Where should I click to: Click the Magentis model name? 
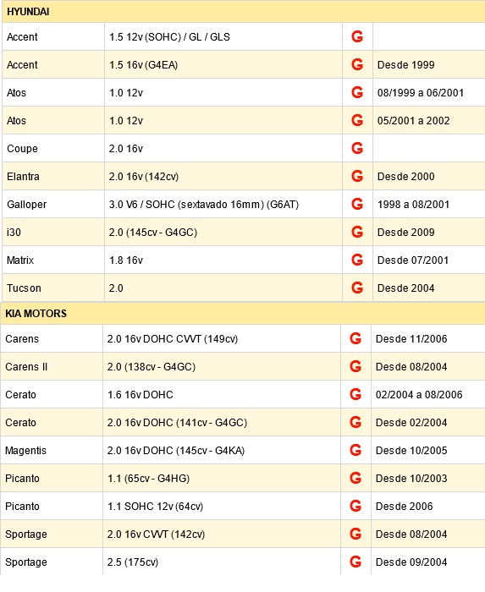tap(25, 451)
